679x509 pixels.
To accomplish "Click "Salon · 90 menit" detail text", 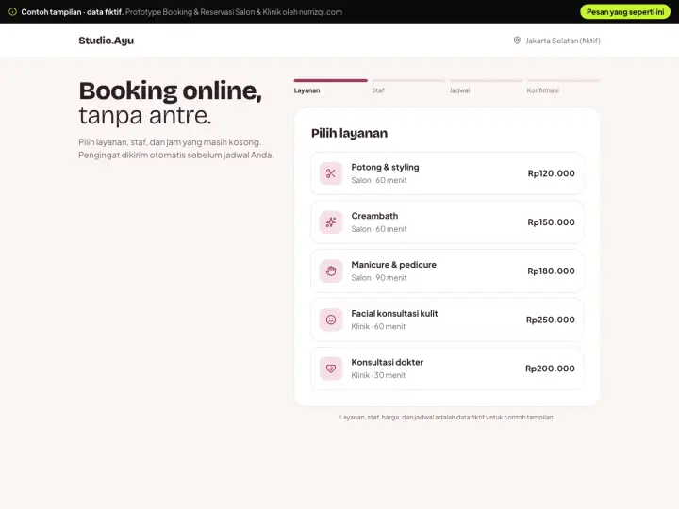I will [379, 278].
